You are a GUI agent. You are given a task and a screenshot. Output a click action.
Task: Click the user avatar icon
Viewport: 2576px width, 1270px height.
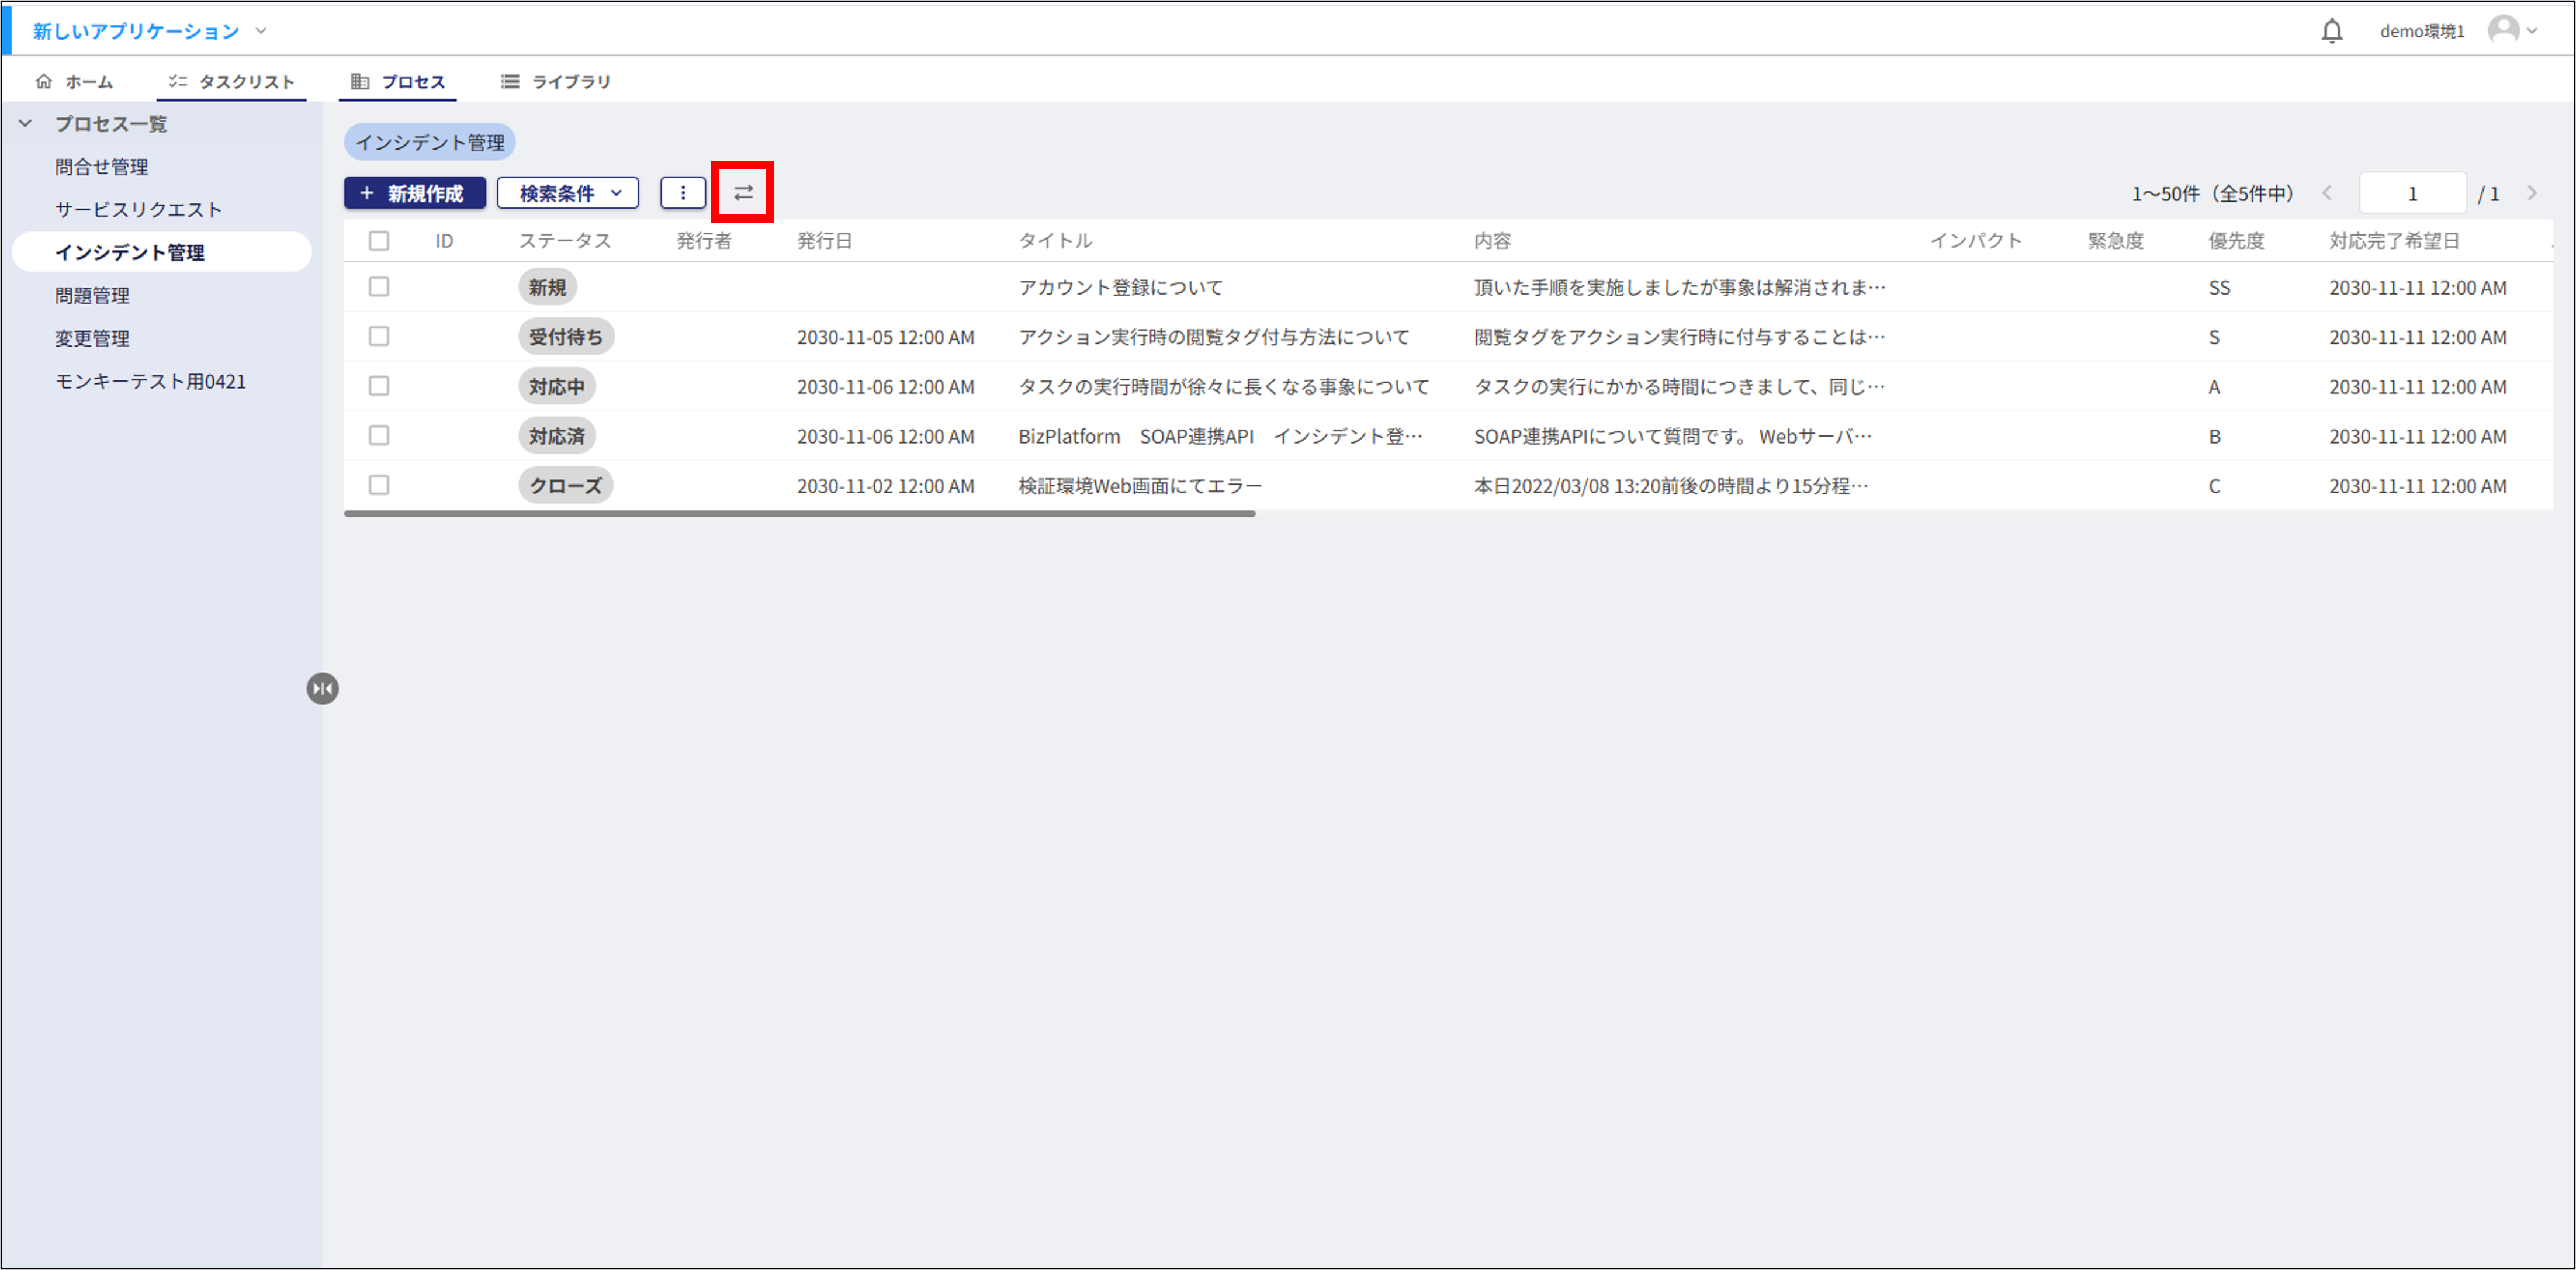(x=2505, y=30)
